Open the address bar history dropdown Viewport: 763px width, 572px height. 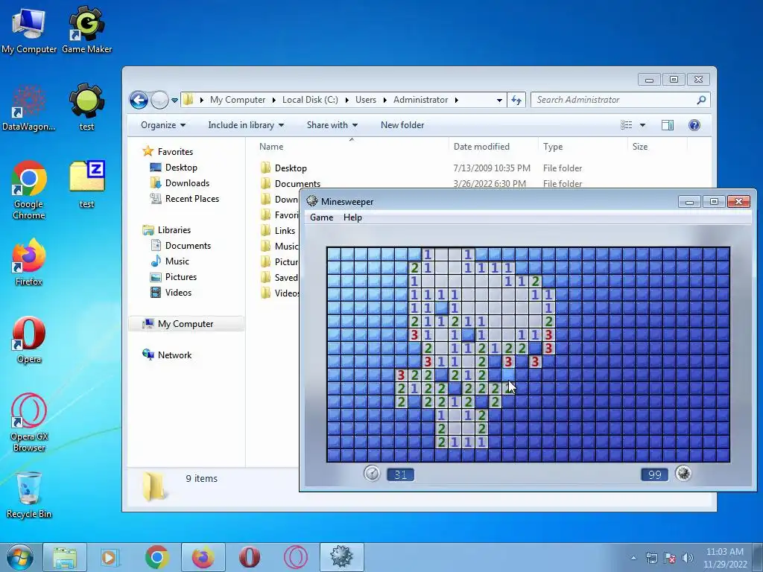(x=499, y=101)
